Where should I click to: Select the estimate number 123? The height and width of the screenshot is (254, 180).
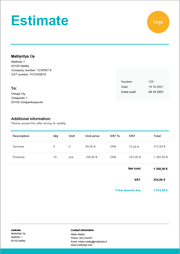click(151, 82)
